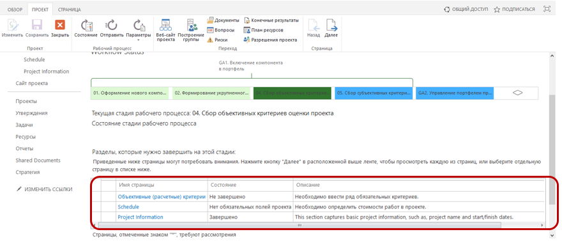Select stage 01. Оформление нового компо...
This screenshot has width=562, height=241.
[x=130, y=93]
